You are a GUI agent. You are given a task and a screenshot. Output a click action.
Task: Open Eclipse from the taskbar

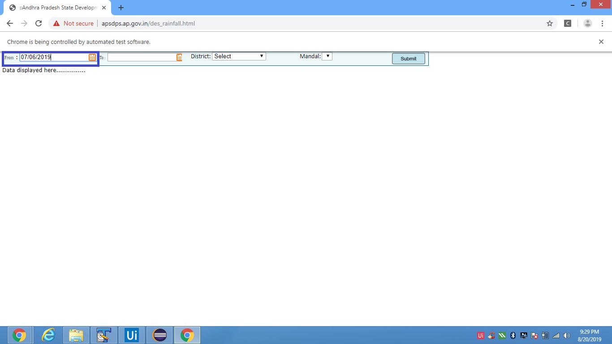tap(159, 335)
